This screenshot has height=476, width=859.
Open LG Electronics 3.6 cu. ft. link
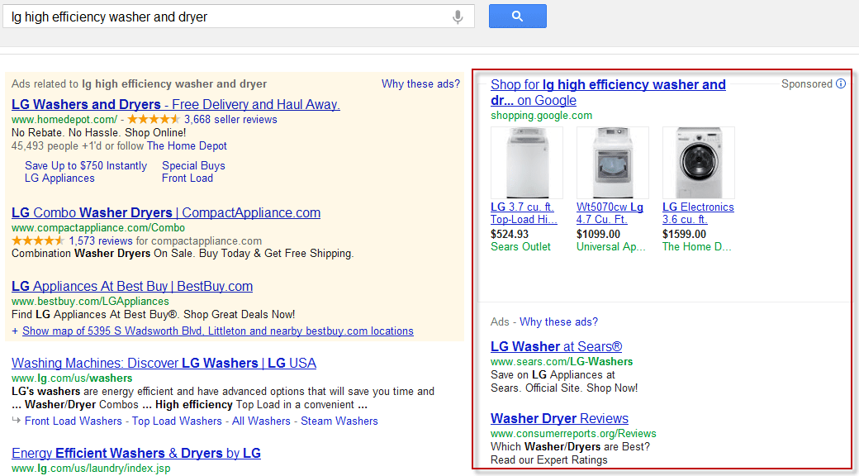point(698,213)
